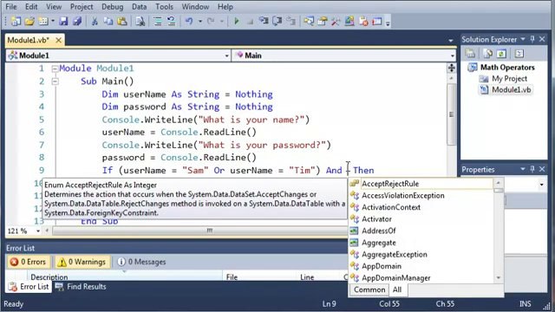Image resolution: width=555 pixels, height=312 pixels.
Task: Click the Add New Item toolbar icon
Action: tap(43, 21)
